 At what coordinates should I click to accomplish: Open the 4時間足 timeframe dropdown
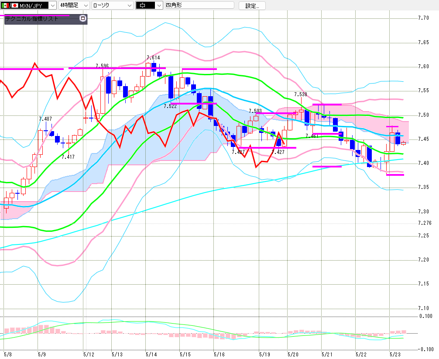74,5
